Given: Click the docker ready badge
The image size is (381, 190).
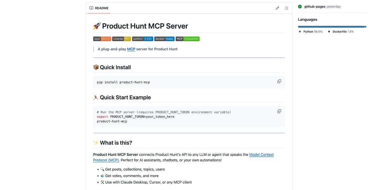Looking at the screenshot, I should coord(164,39).
